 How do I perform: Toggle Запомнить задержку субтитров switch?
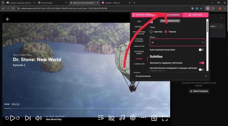(x=202, y=63)
